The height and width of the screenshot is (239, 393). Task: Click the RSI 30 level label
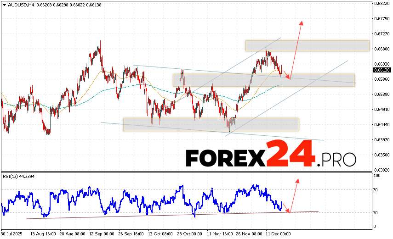pyautogui.click(x=376, y=213)
